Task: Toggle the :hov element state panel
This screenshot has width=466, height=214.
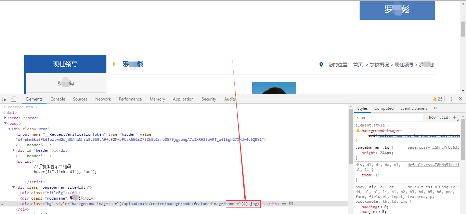Action: coord(431,117)
